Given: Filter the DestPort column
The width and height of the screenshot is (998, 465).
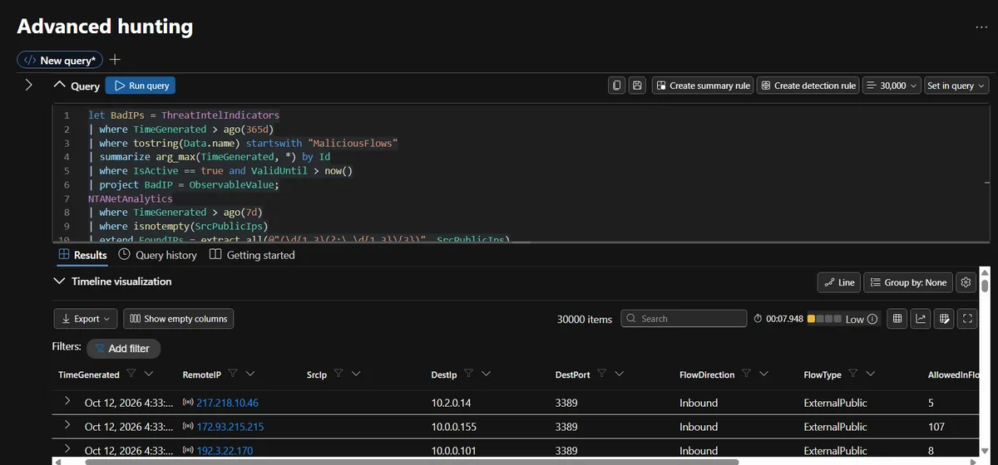Looking at the screenshot, I should point(602,374).
